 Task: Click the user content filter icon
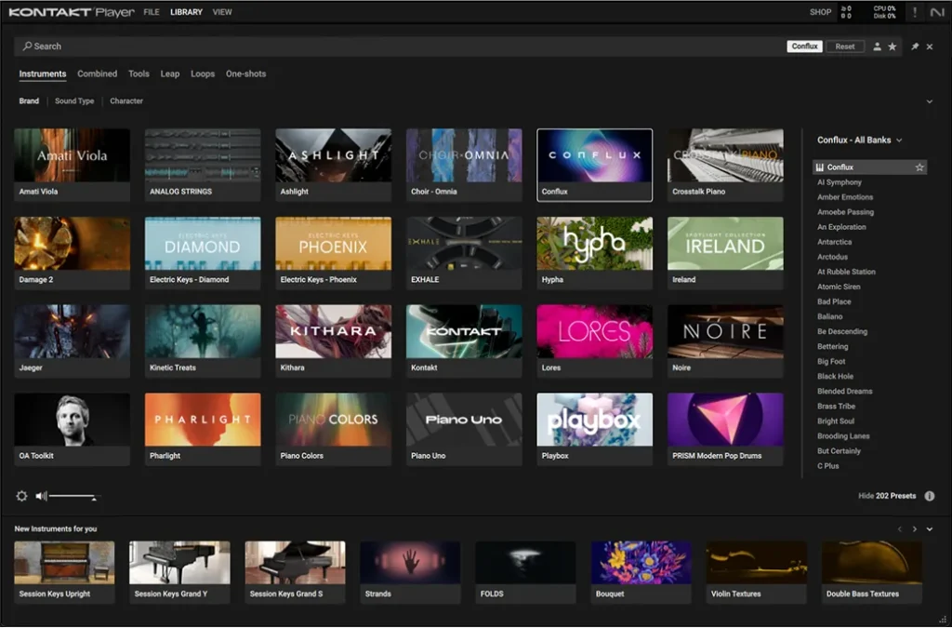877,47
